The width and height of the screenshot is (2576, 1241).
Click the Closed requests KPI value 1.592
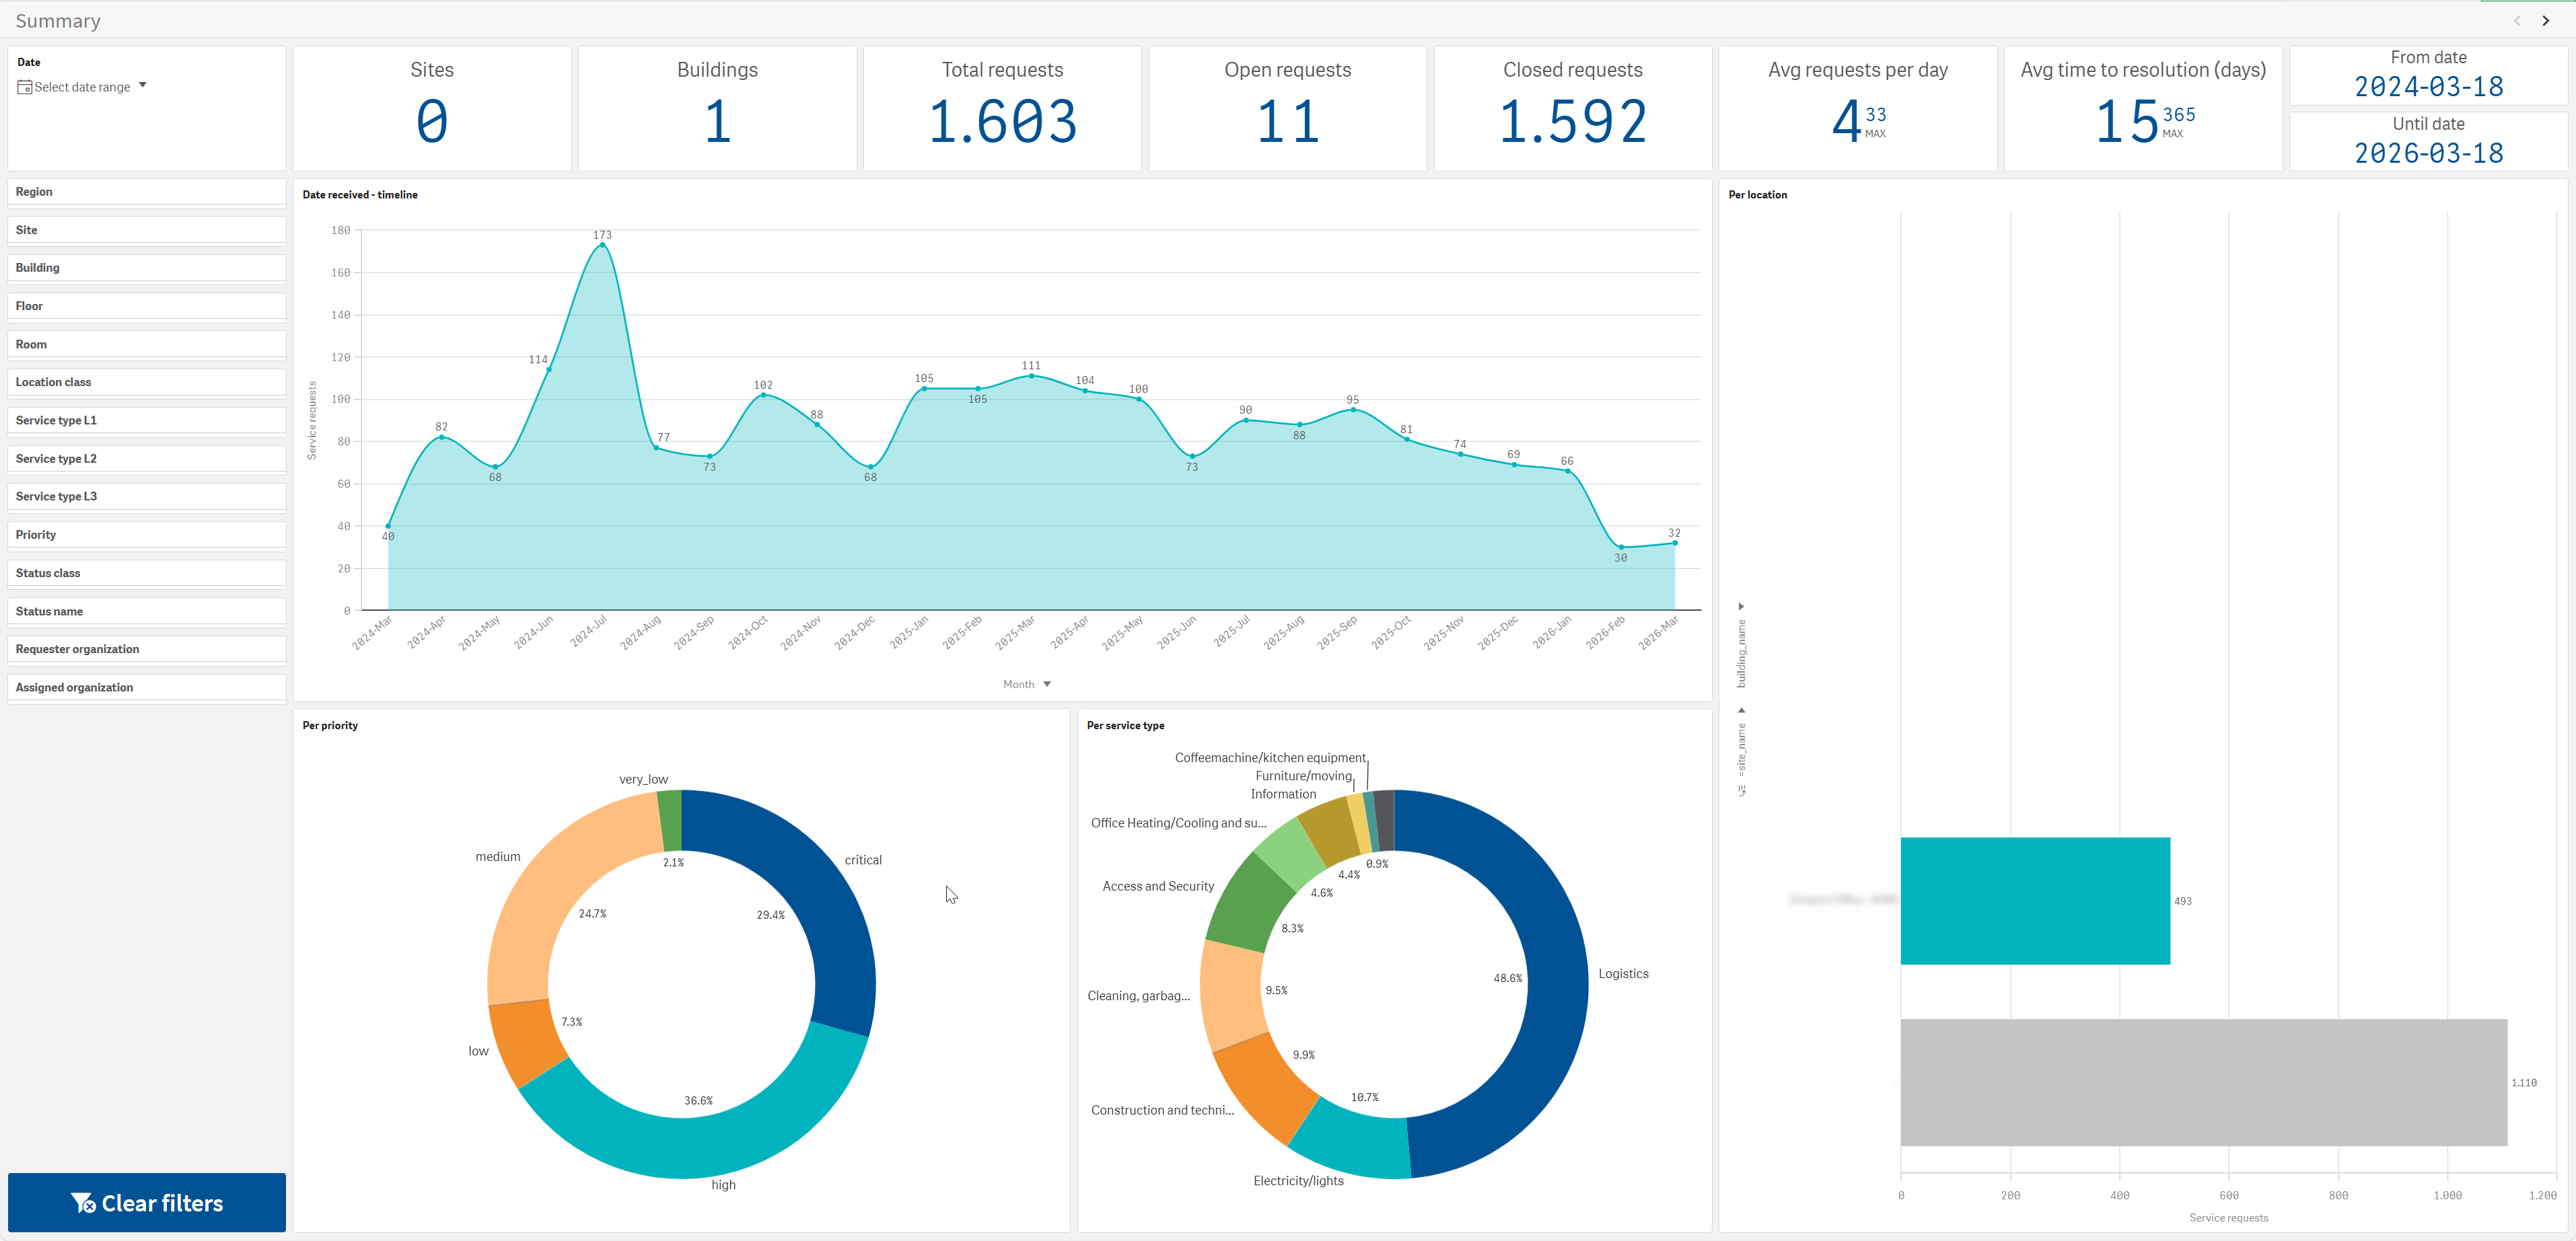click(1573, 122)
